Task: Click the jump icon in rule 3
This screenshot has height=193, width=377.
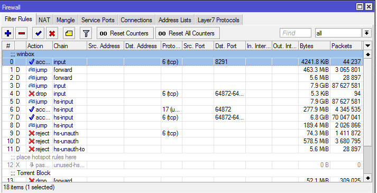Action: tap(32, 86)
